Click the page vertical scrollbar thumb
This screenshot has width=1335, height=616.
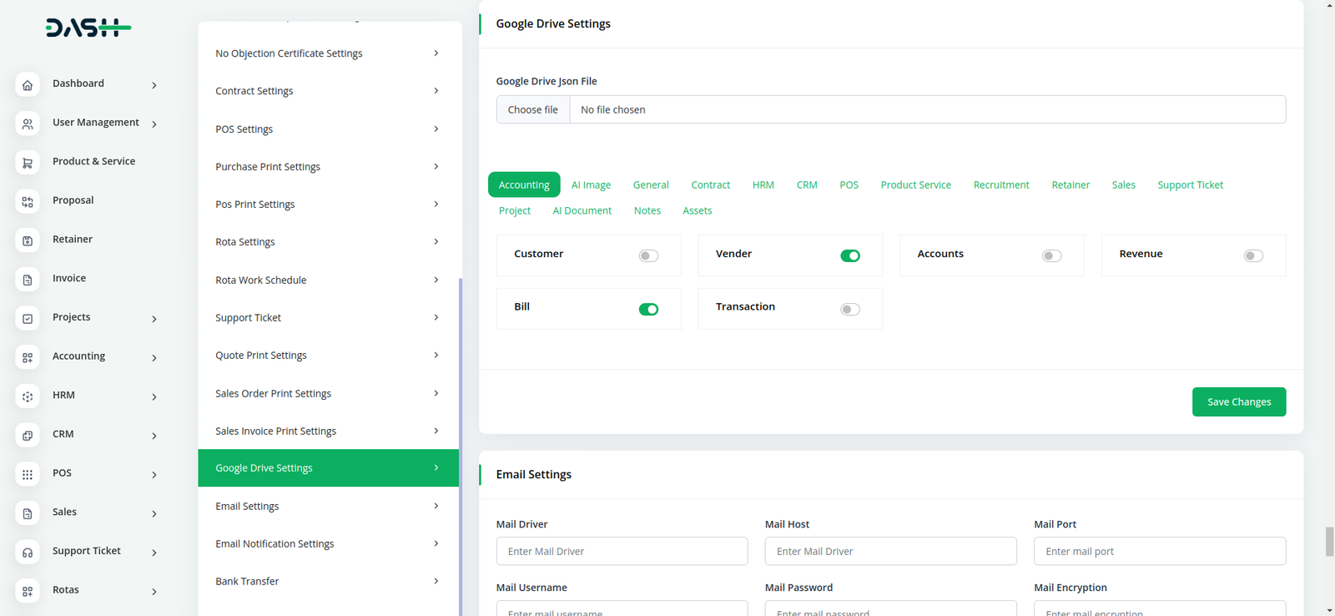[x=1329, y=541]
